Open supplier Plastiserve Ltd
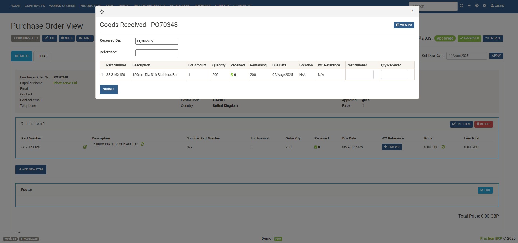Image resolution: width=518 pixels, height=243 pixels. coord(65,83)
